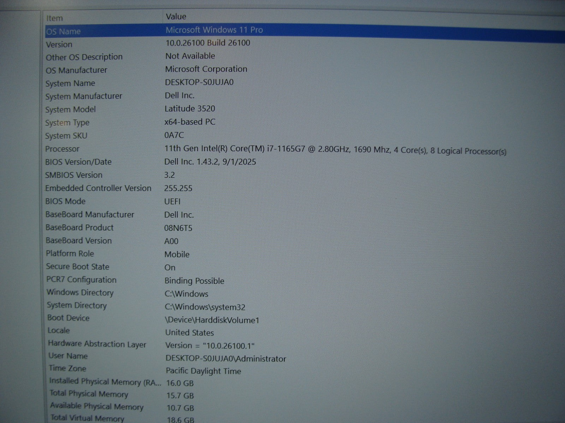
Task: Select the BIOS Version/Date row
Action: pyautogui.click(x=78, y=162)
